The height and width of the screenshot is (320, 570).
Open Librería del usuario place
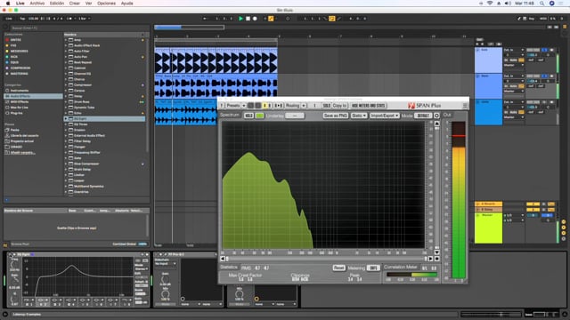[x=24, y=136]
